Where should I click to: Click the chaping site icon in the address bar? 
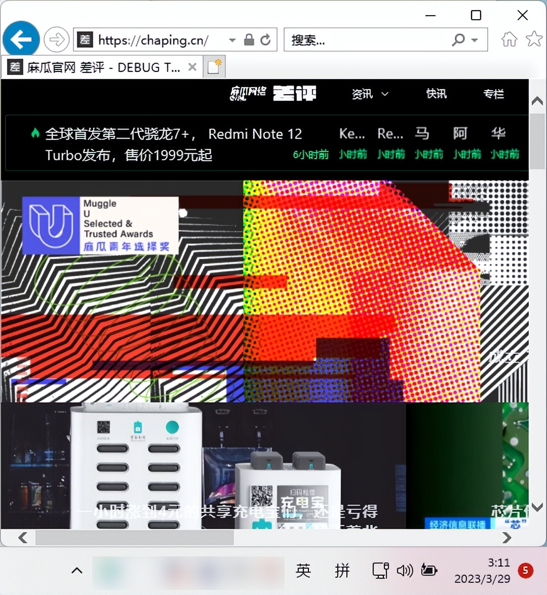click(x=84, y=40)
